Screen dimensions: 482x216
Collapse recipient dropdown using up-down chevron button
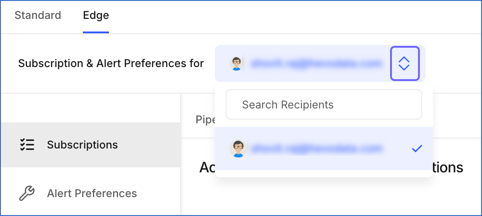[405, 63]
